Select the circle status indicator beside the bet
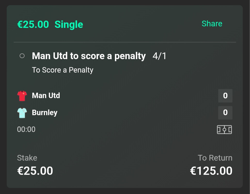 click(22, 56)
